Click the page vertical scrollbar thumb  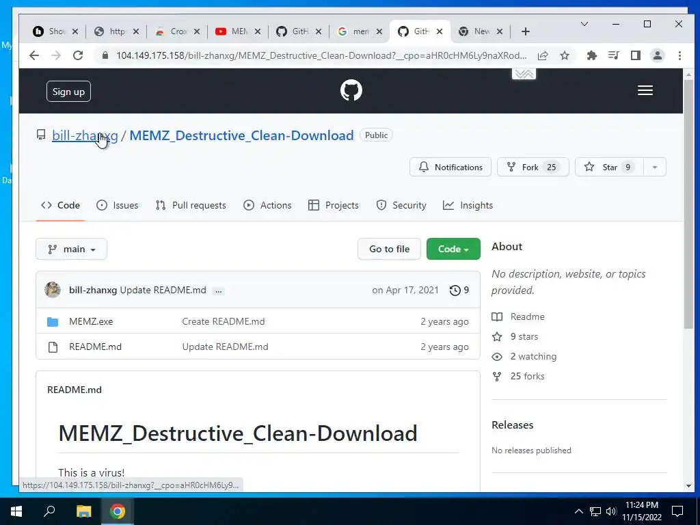coord(688,205)
